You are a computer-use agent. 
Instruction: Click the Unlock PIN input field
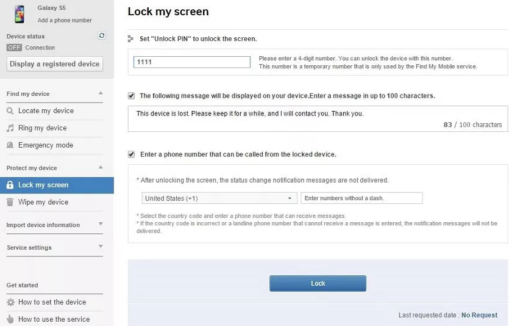point(192,62)
